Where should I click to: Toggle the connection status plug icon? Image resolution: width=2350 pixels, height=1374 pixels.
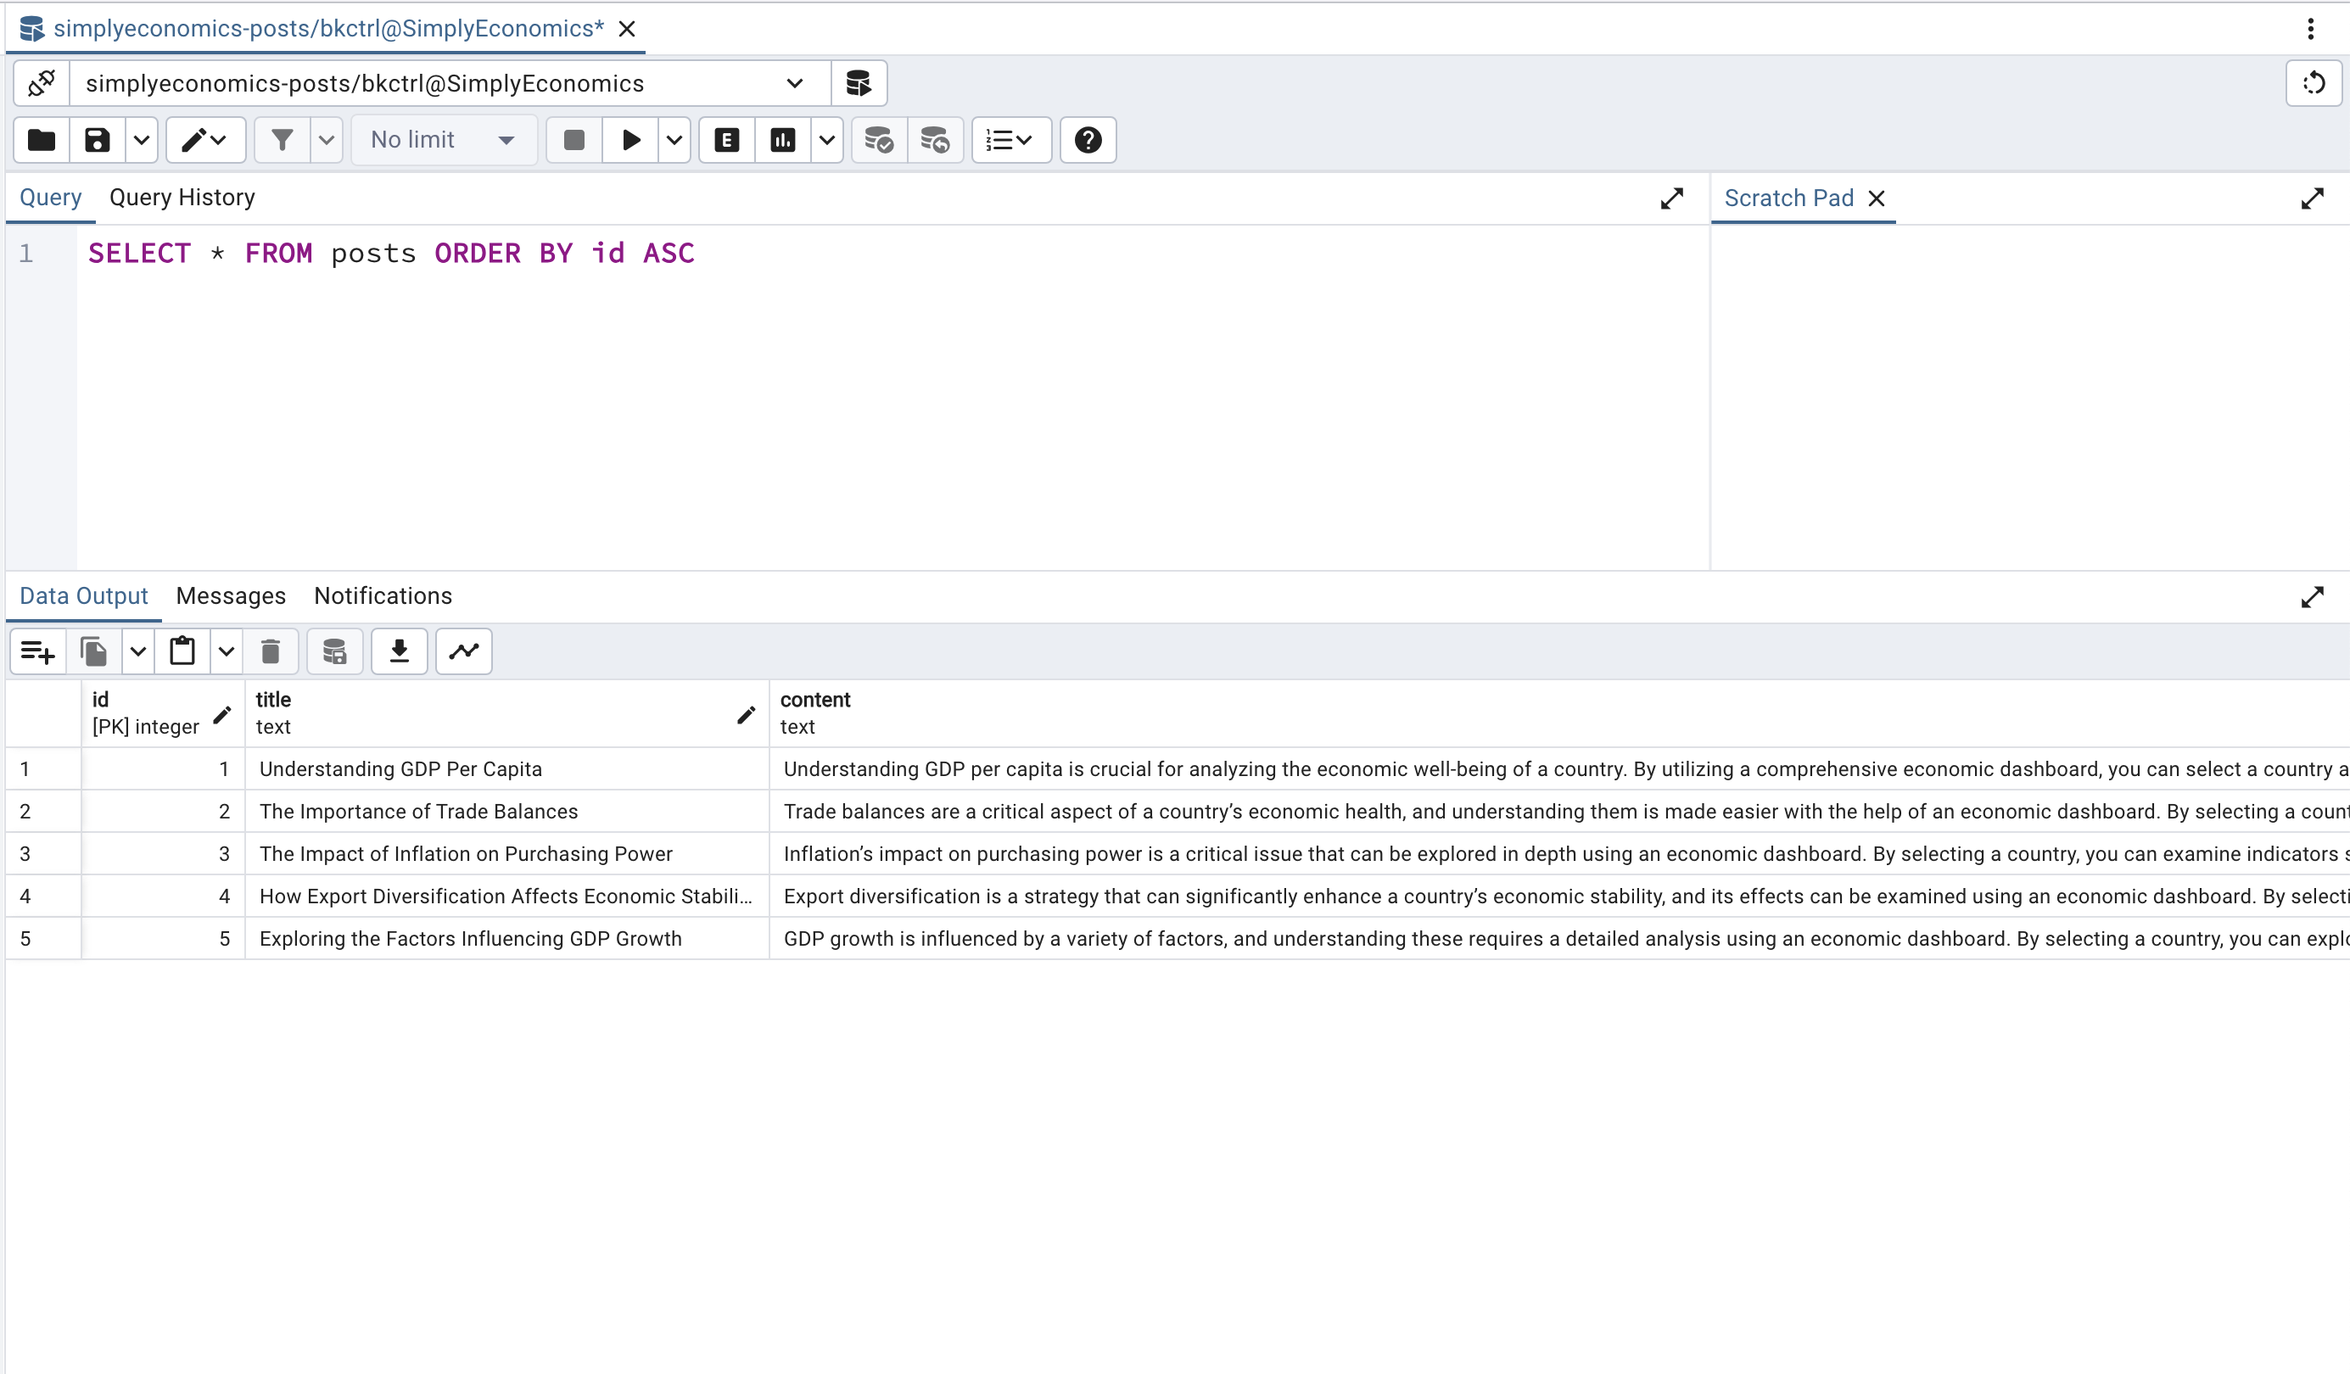[42, 84]
